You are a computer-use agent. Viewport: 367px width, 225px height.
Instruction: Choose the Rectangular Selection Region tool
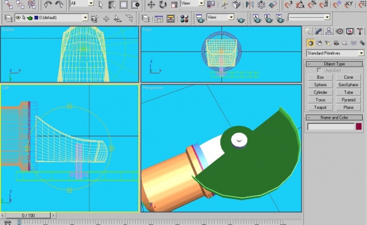[x=124, y=4]
